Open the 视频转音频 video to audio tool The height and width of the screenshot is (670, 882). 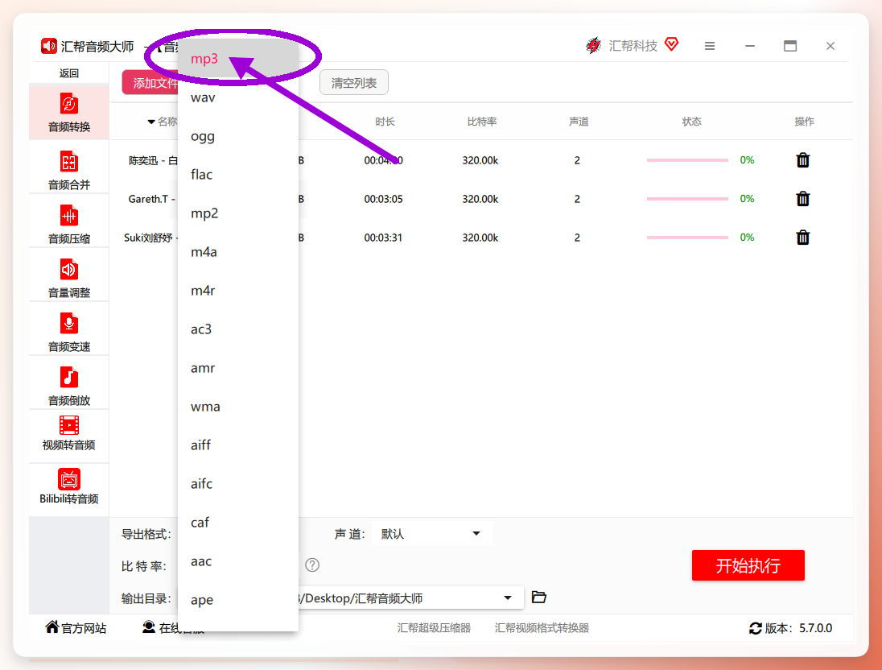(68, 433)
